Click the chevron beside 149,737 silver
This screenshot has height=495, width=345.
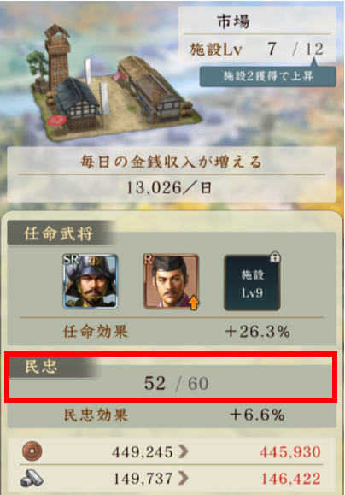(184, 479)
